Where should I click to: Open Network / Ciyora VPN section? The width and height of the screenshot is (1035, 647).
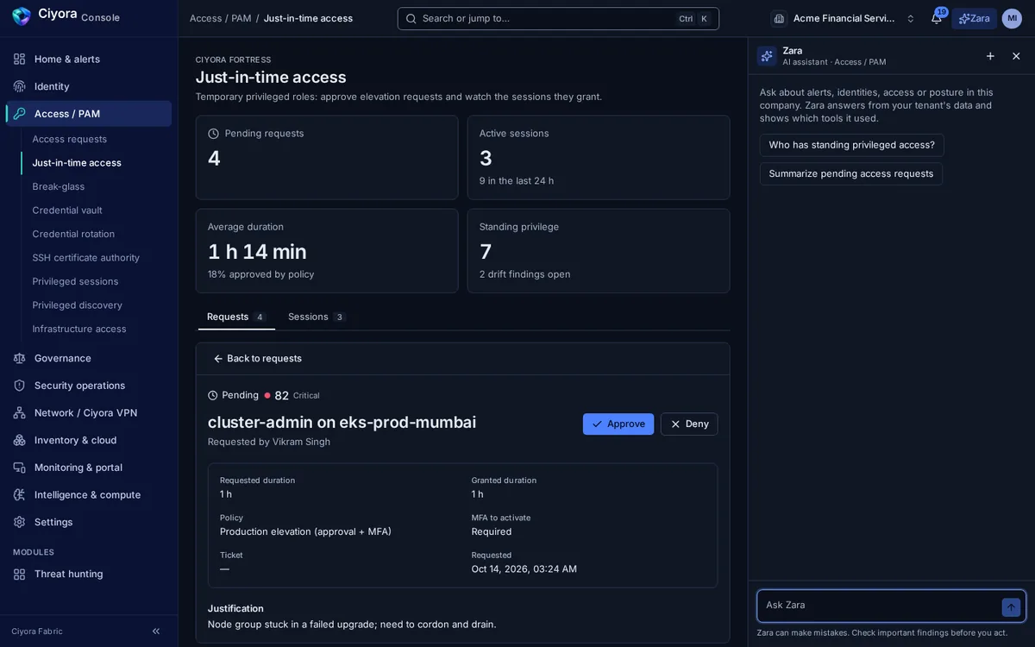(x=89, y=413)
